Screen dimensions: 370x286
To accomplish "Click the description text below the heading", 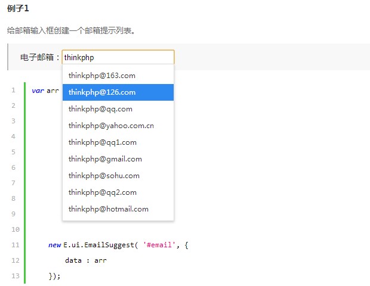I will click(x=70, y=30).
